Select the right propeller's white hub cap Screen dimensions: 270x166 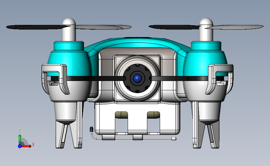point(206,29)
